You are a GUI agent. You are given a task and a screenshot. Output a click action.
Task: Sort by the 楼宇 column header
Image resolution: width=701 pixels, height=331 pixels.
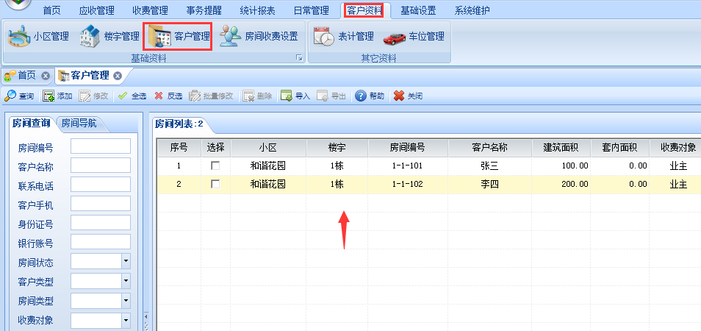click(337, 148)
